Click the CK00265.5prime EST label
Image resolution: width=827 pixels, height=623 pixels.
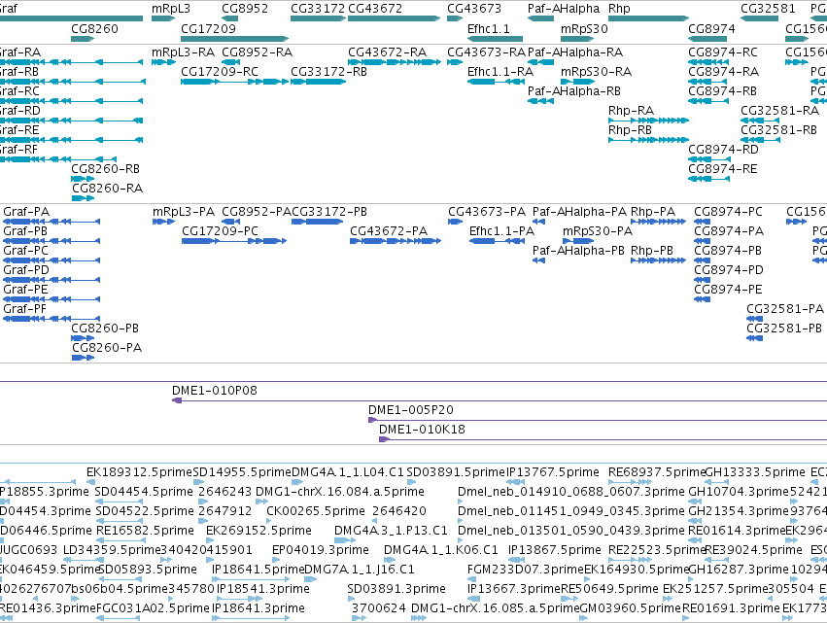316,511
